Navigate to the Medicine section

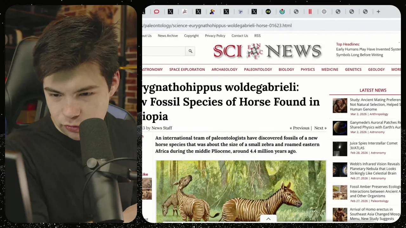[330, 69]
